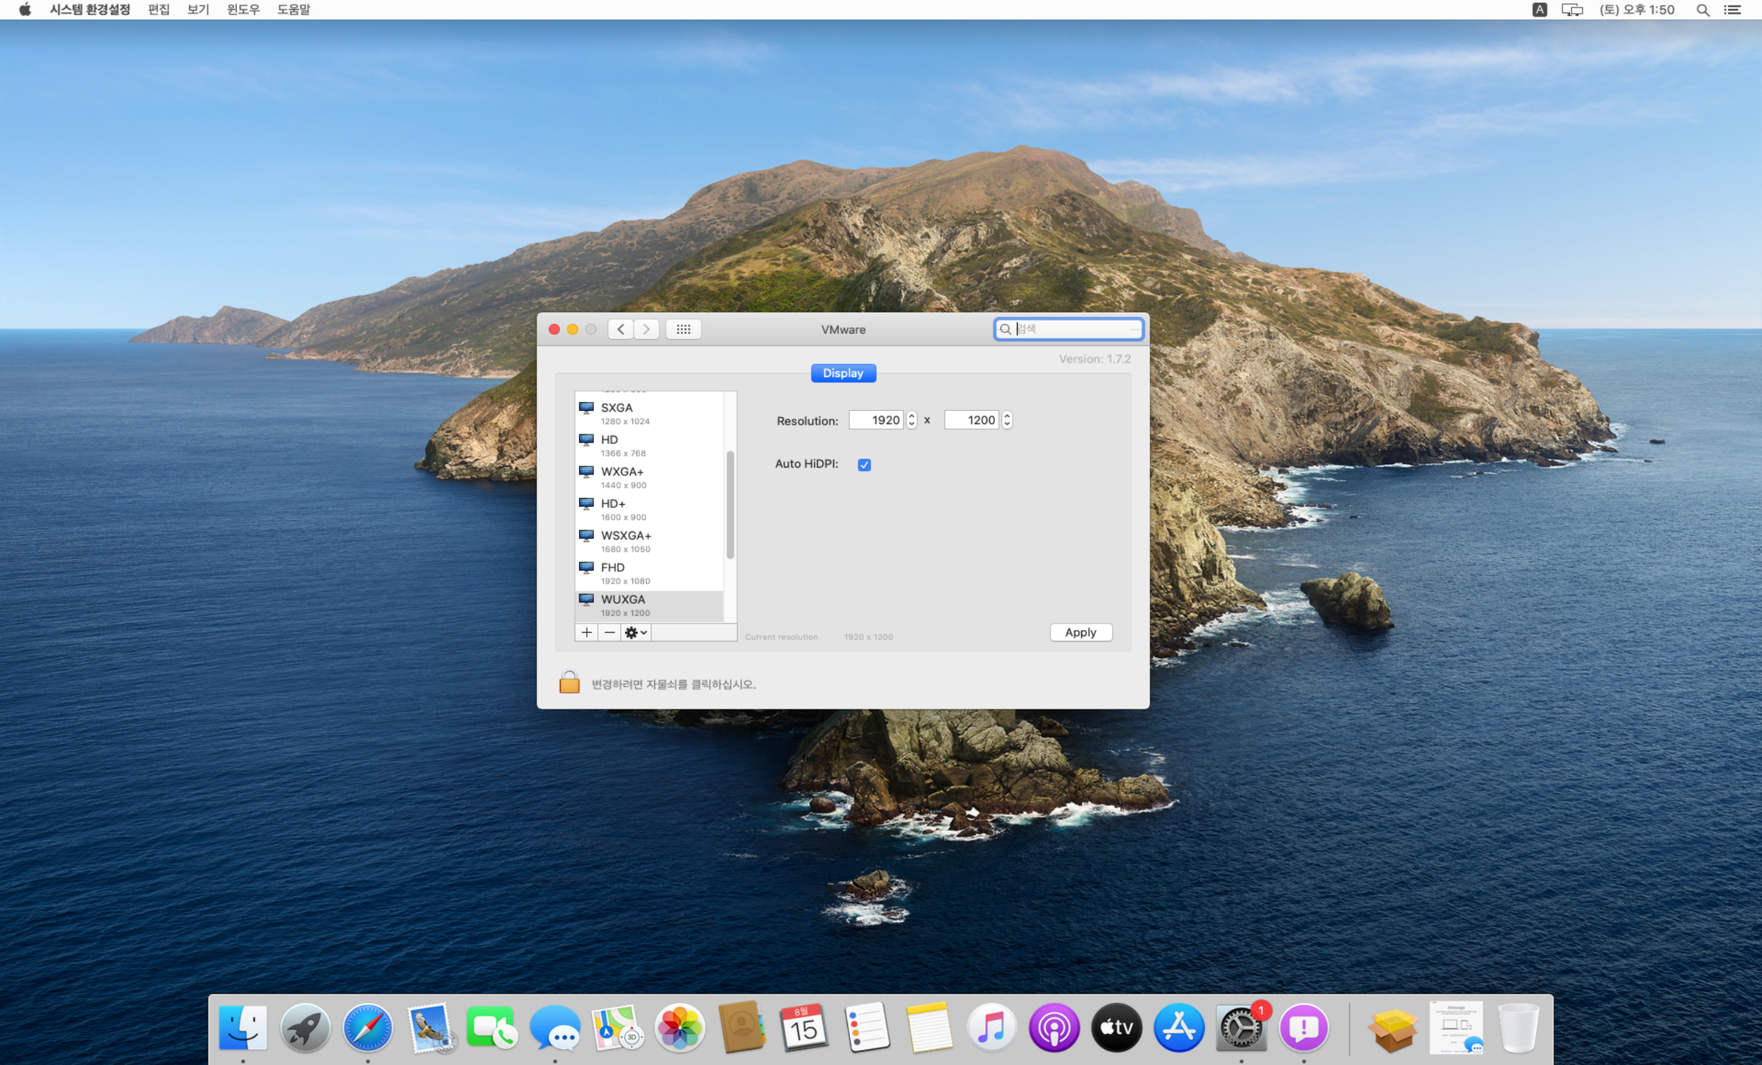The width and height of the screenshot is (1762, 1065).
Task: Click the resolution list scrollbar
Action: (x=730, y=505)
